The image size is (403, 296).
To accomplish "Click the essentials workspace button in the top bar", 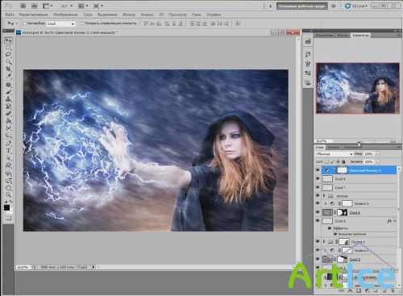I will [302, 6].
